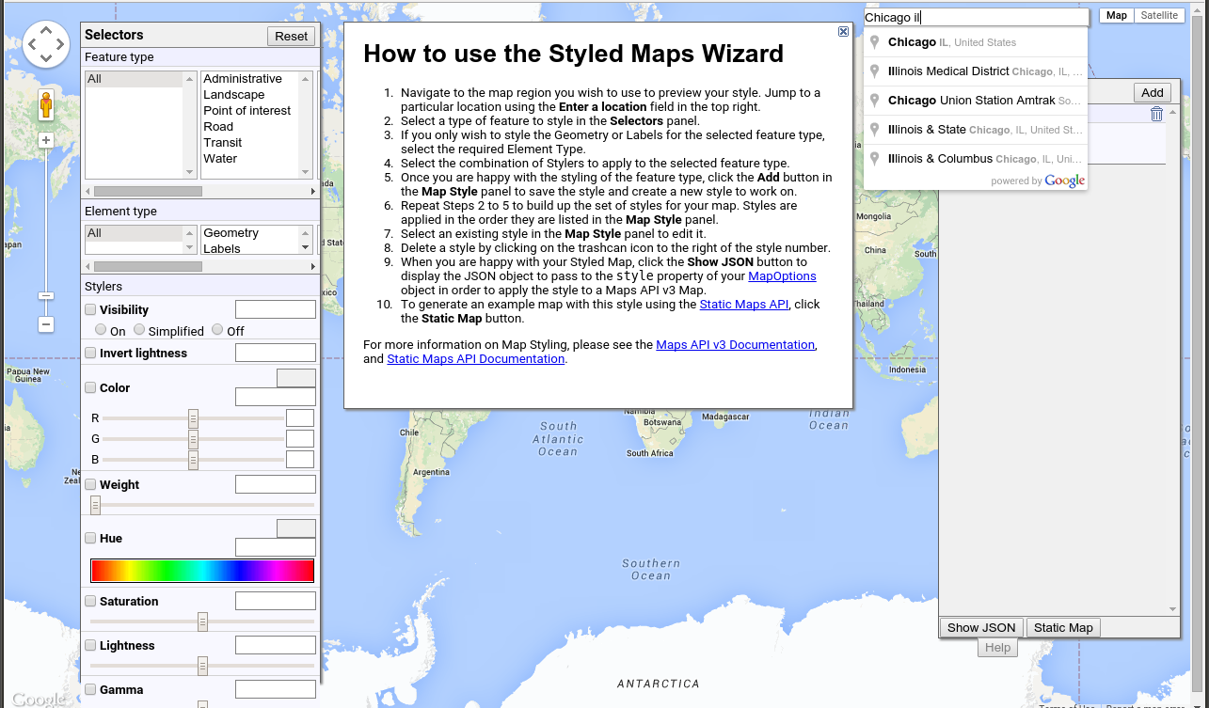Click the Lightness slider handle
Image resolution: width=1209 pixels, height=708 pixels.
coord(202,666)
